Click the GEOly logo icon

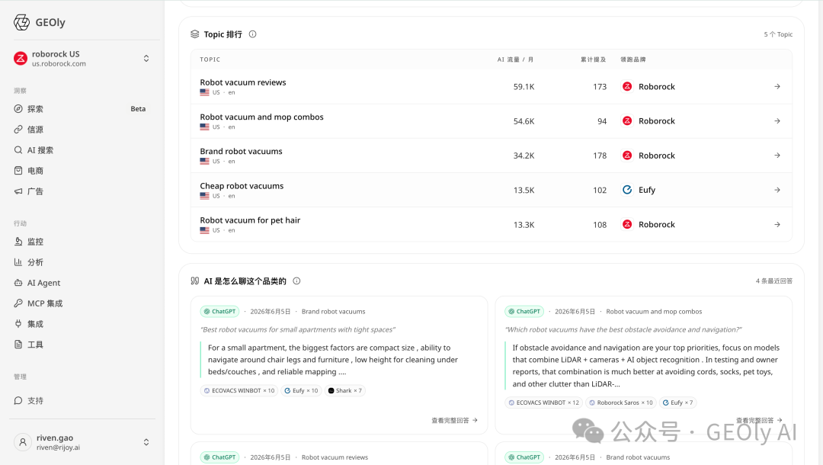click(x=21, y=22)
